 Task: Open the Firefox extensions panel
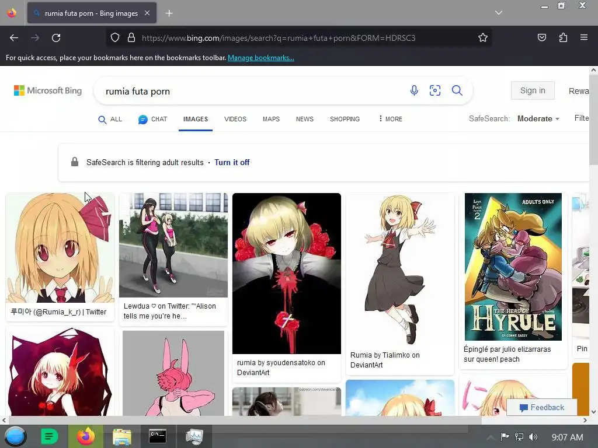pos(563,38)
